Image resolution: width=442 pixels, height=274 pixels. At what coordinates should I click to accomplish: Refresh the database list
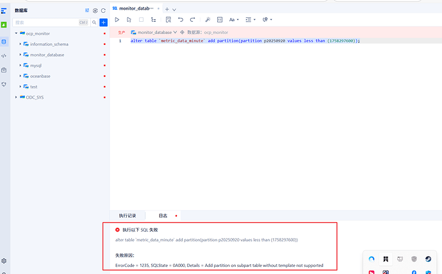point(103,11)
